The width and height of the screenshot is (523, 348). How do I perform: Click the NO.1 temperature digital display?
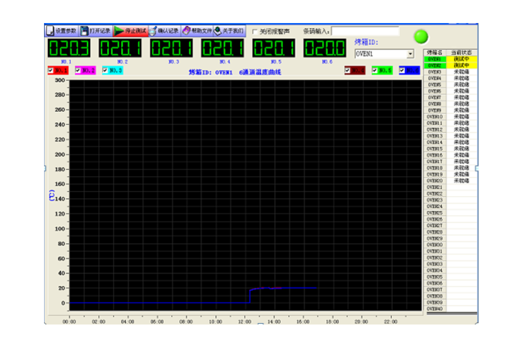click(x=68, y=48)
